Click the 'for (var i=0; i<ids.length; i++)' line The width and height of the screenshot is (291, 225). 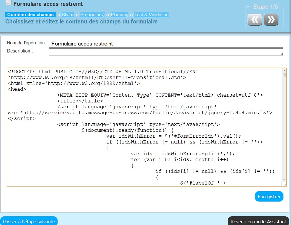(180, 160)
